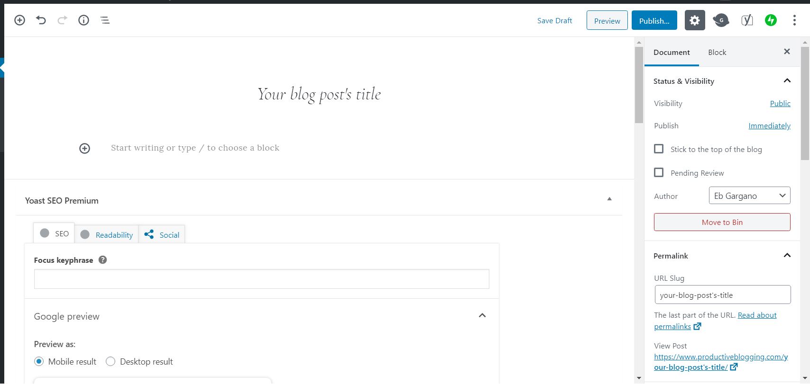The height and width of the screenshot is (384, 810).
Task: Collapse the Status & Visibility section
Action: (x=787, y=81)
